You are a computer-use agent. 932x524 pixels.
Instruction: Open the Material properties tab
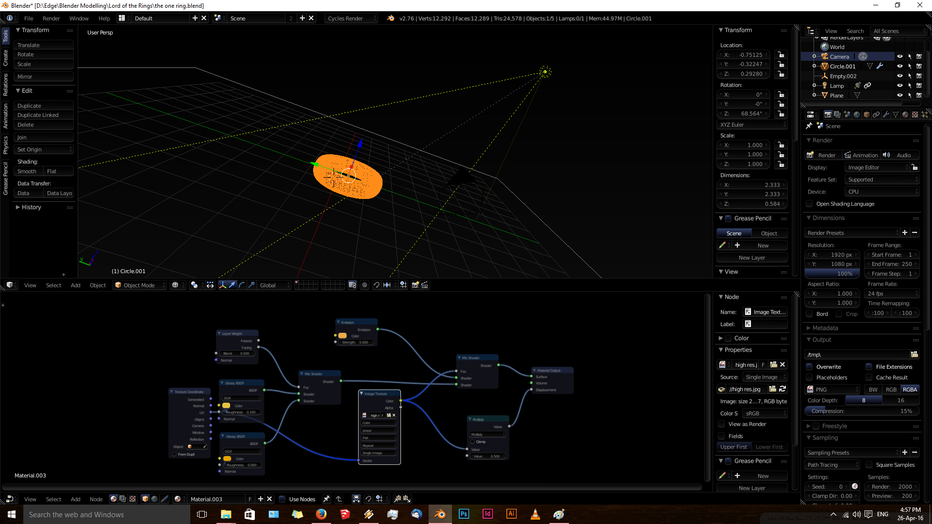coord(905,115)
